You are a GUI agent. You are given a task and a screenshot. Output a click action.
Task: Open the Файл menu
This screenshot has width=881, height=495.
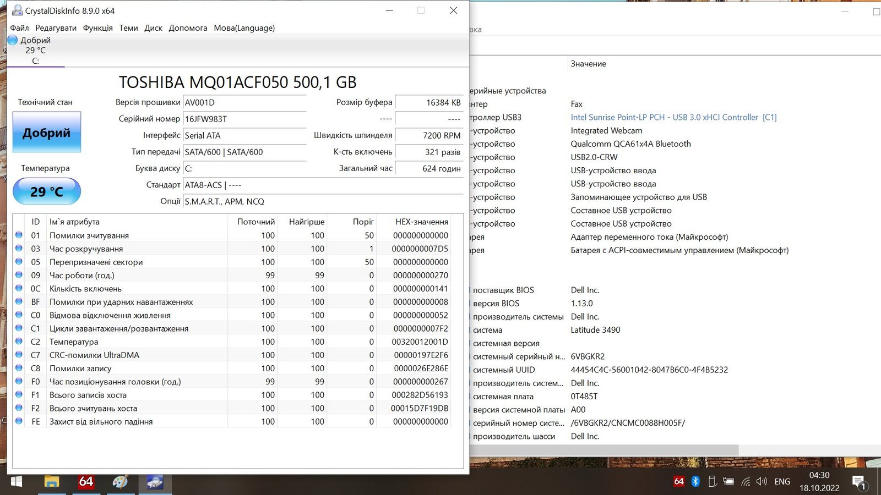tap(19, 28)
